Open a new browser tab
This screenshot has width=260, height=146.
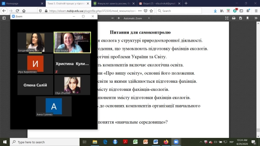pos(186,3)
